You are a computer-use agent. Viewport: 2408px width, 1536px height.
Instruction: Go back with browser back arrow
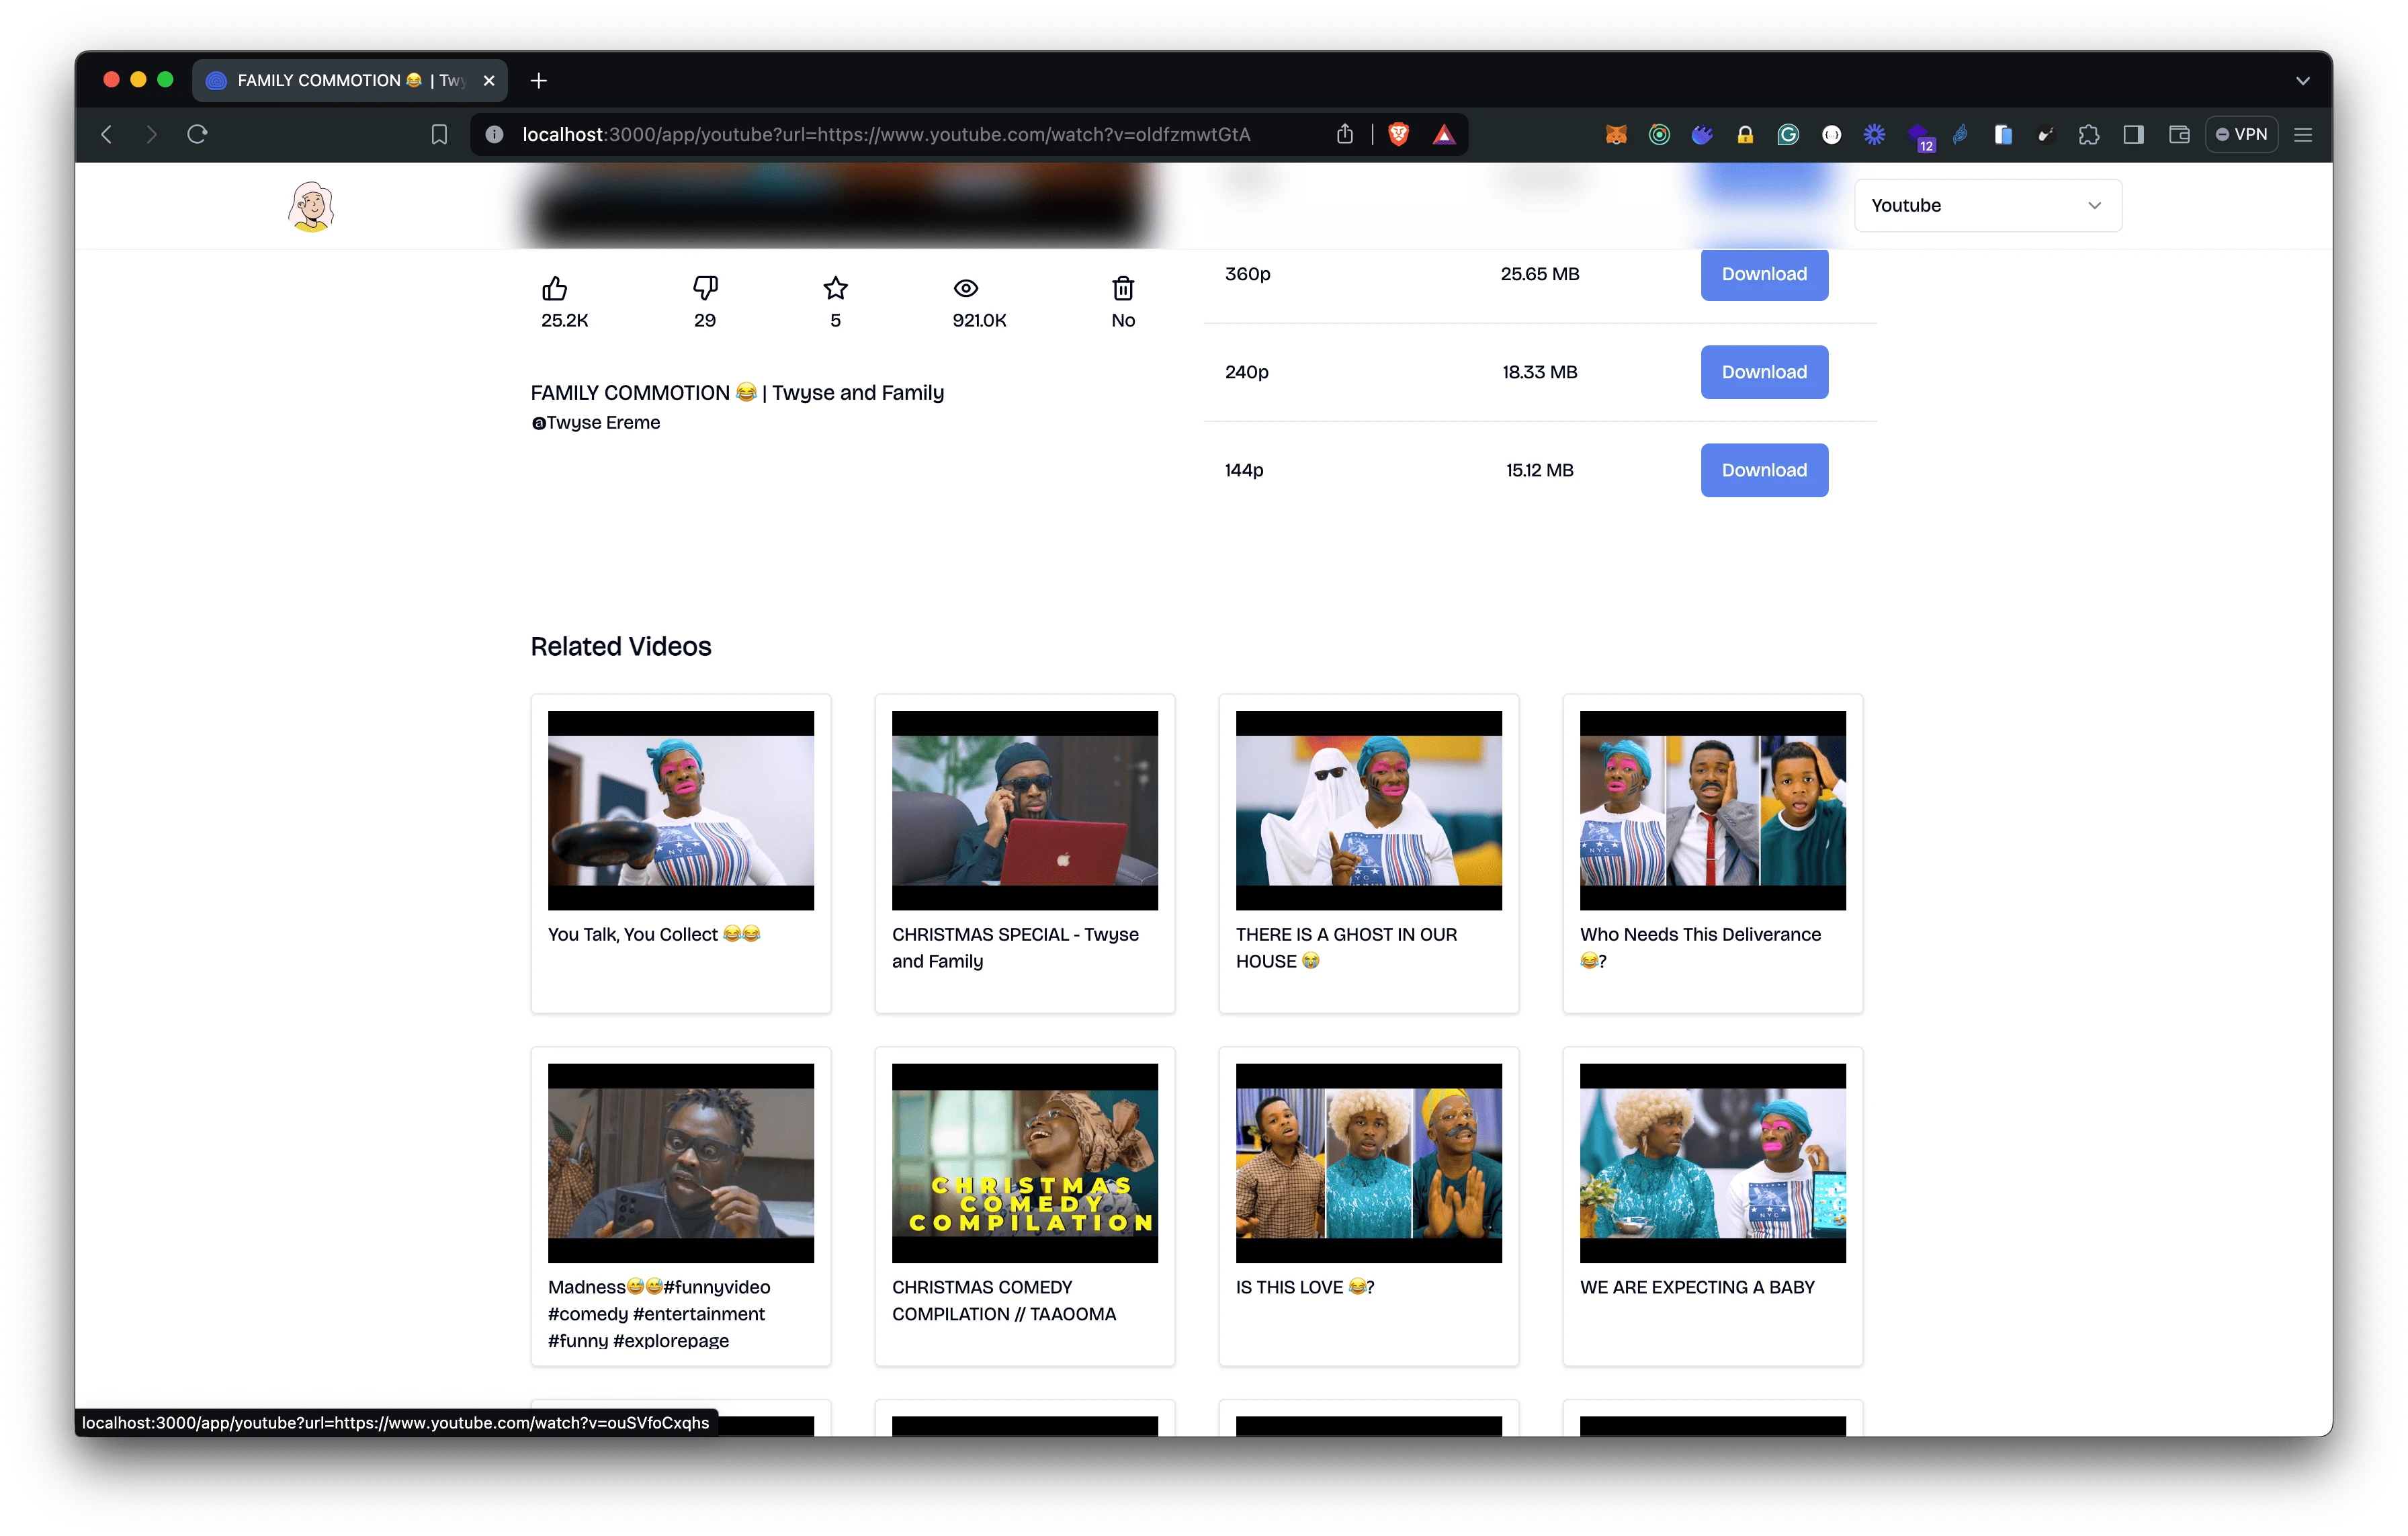[x=107, y=134]
